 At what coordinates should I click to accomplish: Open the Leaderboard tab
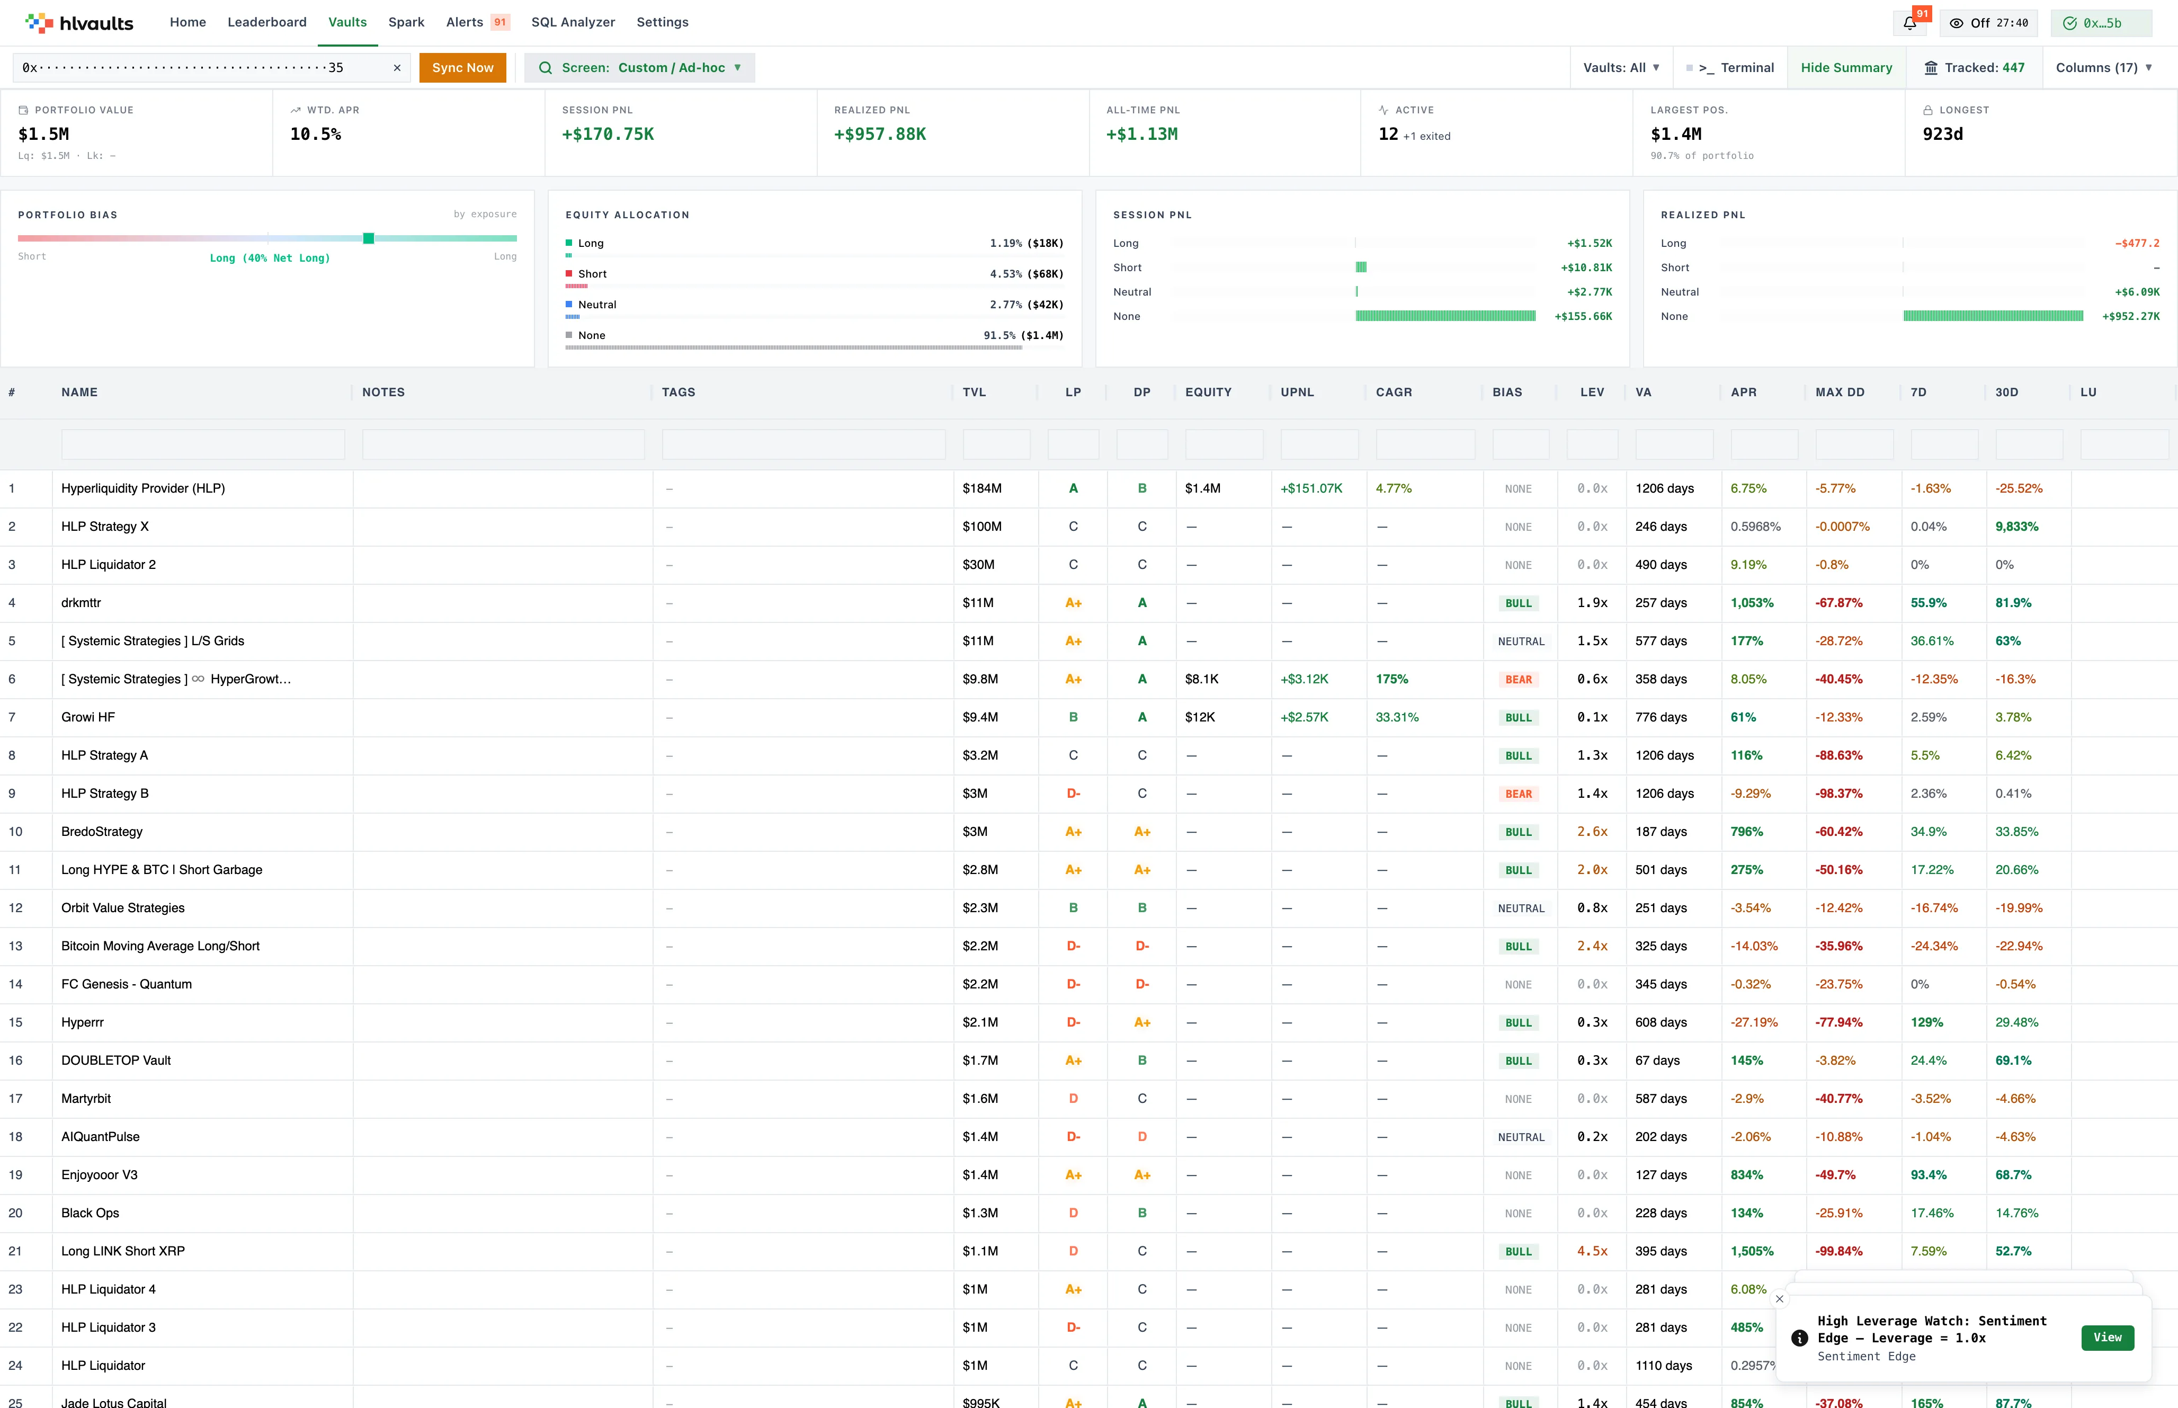point(267,22)
